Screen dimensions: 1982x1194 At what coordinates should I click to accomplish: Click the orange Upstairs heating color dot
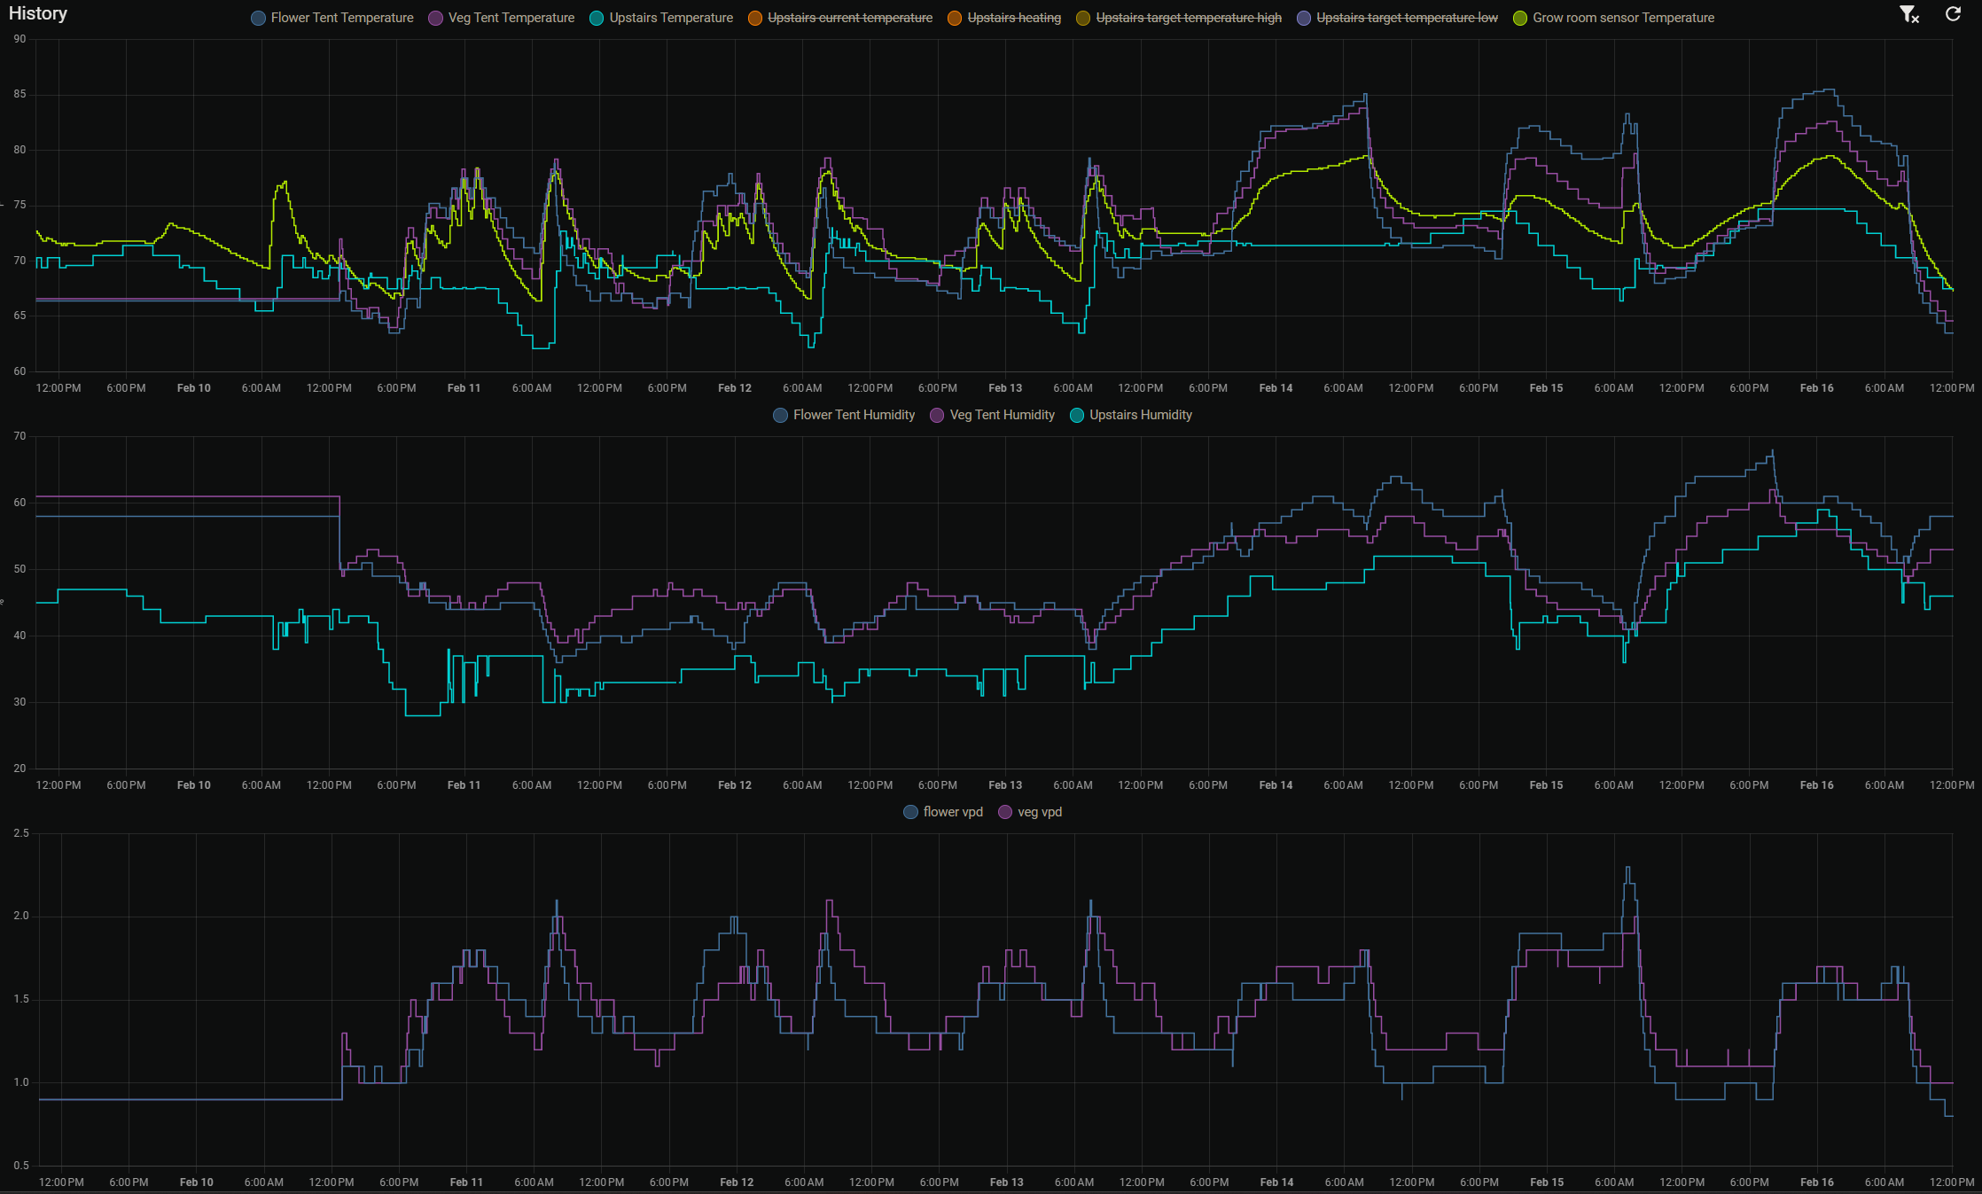click(x=955, y=19)
